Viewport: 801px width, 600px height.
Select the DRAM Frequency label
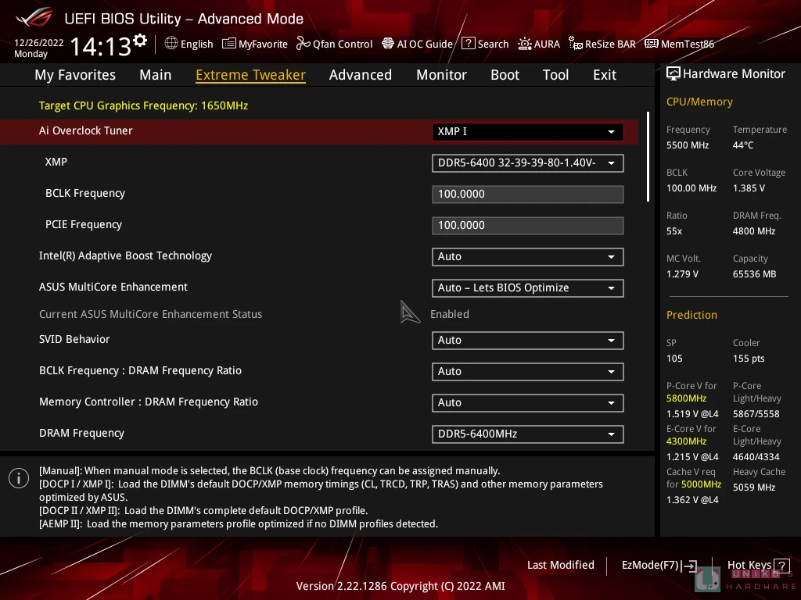coord(81,433)
